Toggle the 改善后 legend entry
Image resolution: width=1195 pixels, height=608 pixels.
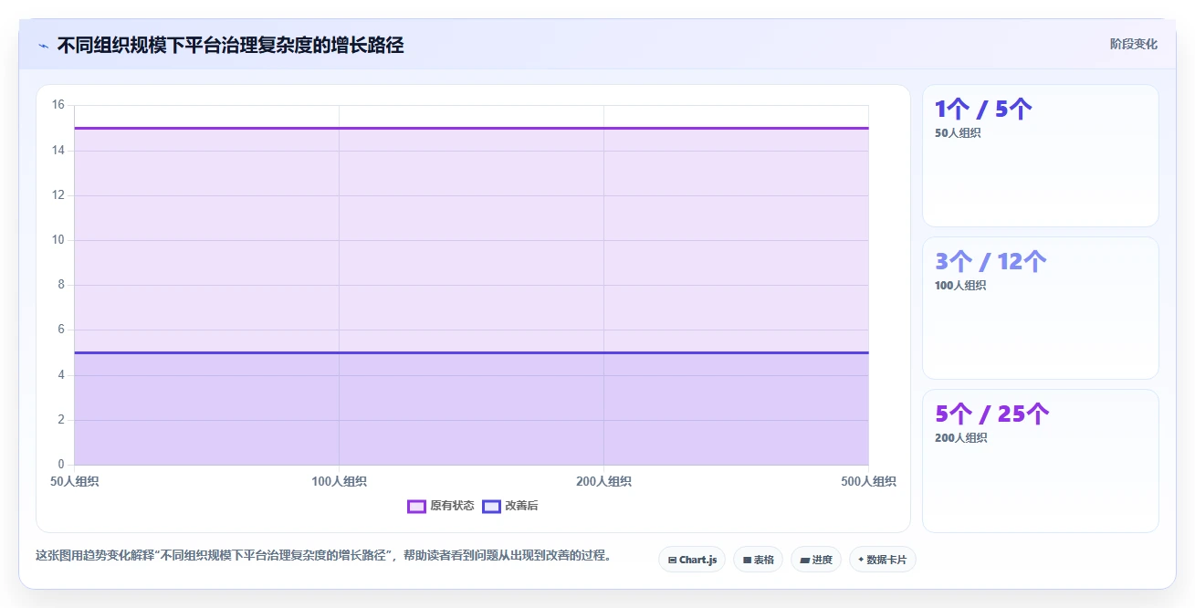(510, 506)
